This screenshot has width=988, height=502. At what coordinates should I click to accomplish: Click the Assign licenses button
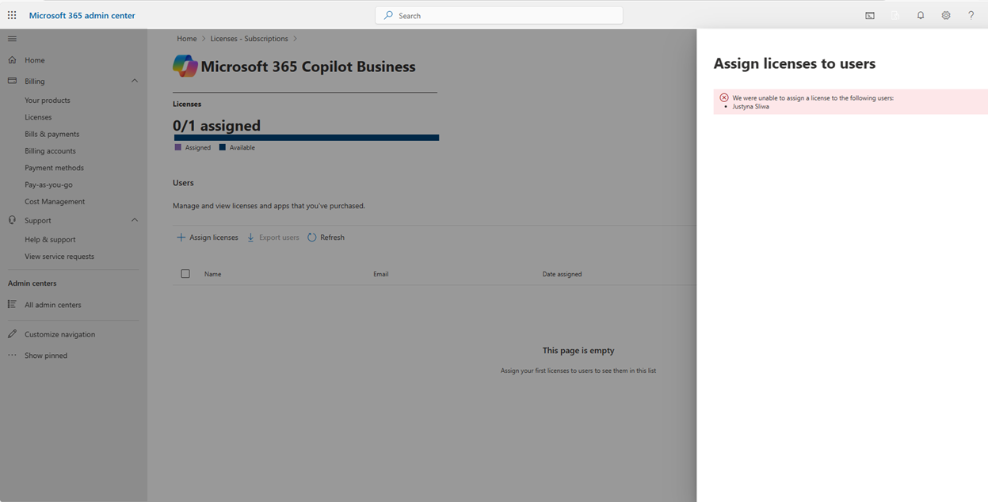point(208,238)
